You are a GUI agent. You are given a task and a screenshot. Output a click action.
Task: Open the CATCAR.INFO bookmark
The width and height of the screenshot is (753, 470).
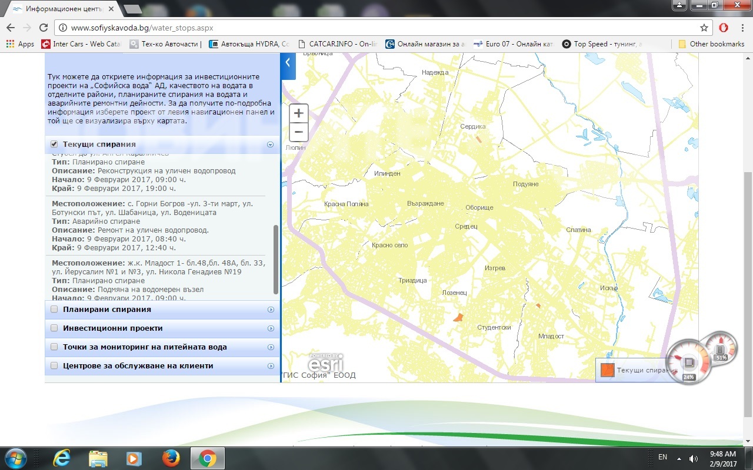coord(338,44)
